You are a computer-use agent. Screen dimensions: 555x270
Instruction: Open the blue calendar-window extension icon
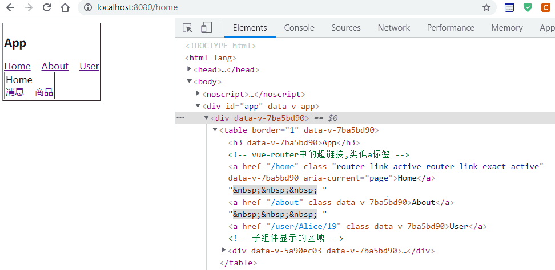[x=509, y=7]
